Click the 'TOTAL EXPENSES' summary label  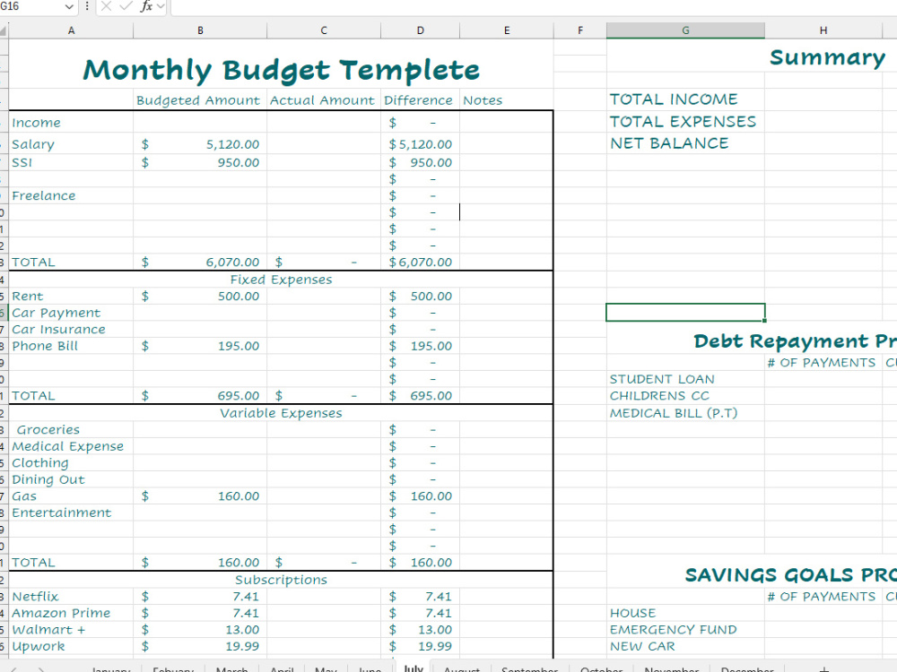[x=685, y=121]
